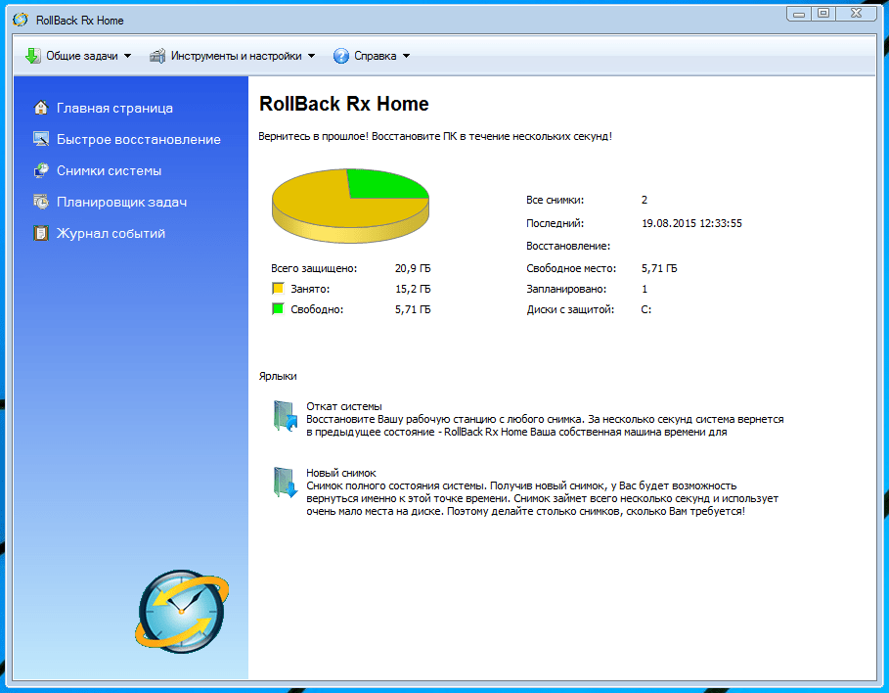Click the green Свободно legend swatch
The width and height of the screenshot is (889, 693).
[x=278, y=309]
